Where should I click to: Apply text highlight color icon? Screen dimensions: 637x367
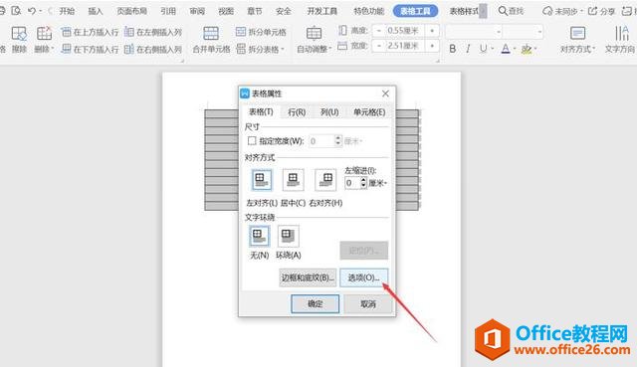527,49
